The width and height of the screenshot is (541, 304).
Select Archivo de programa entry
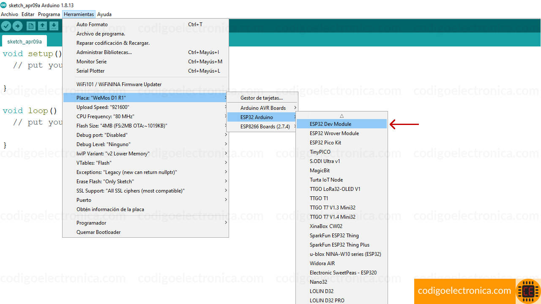click(145, 34)
